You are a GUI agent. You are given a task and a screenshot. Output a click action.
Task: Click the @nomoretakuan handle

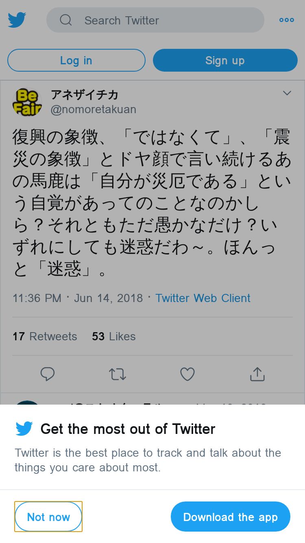(93, 109)
